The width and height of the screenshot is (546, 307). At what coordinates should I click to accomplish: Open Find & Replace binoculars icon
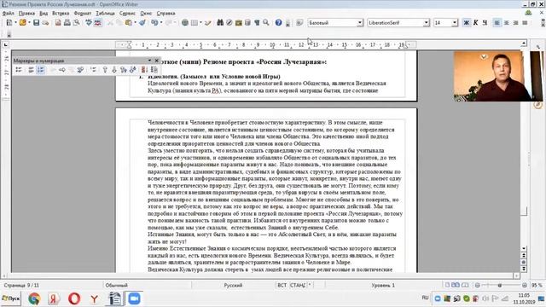[220, 23]
